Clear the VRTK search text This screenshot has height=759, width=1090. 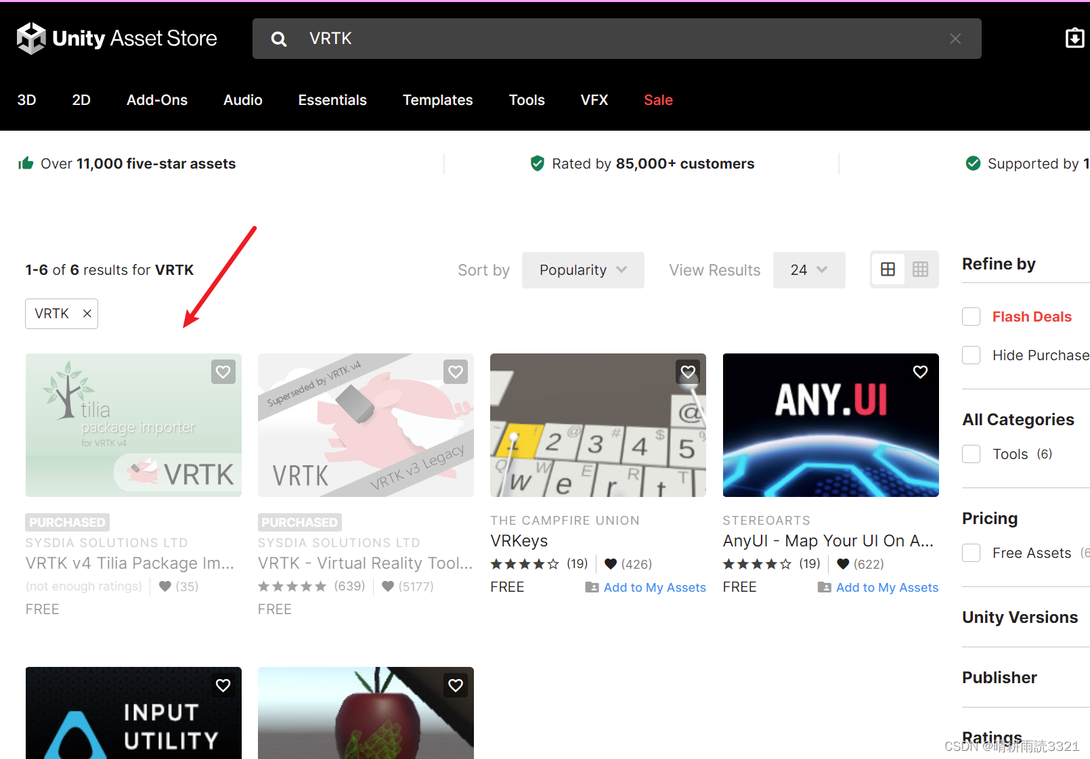click(955, 39)
